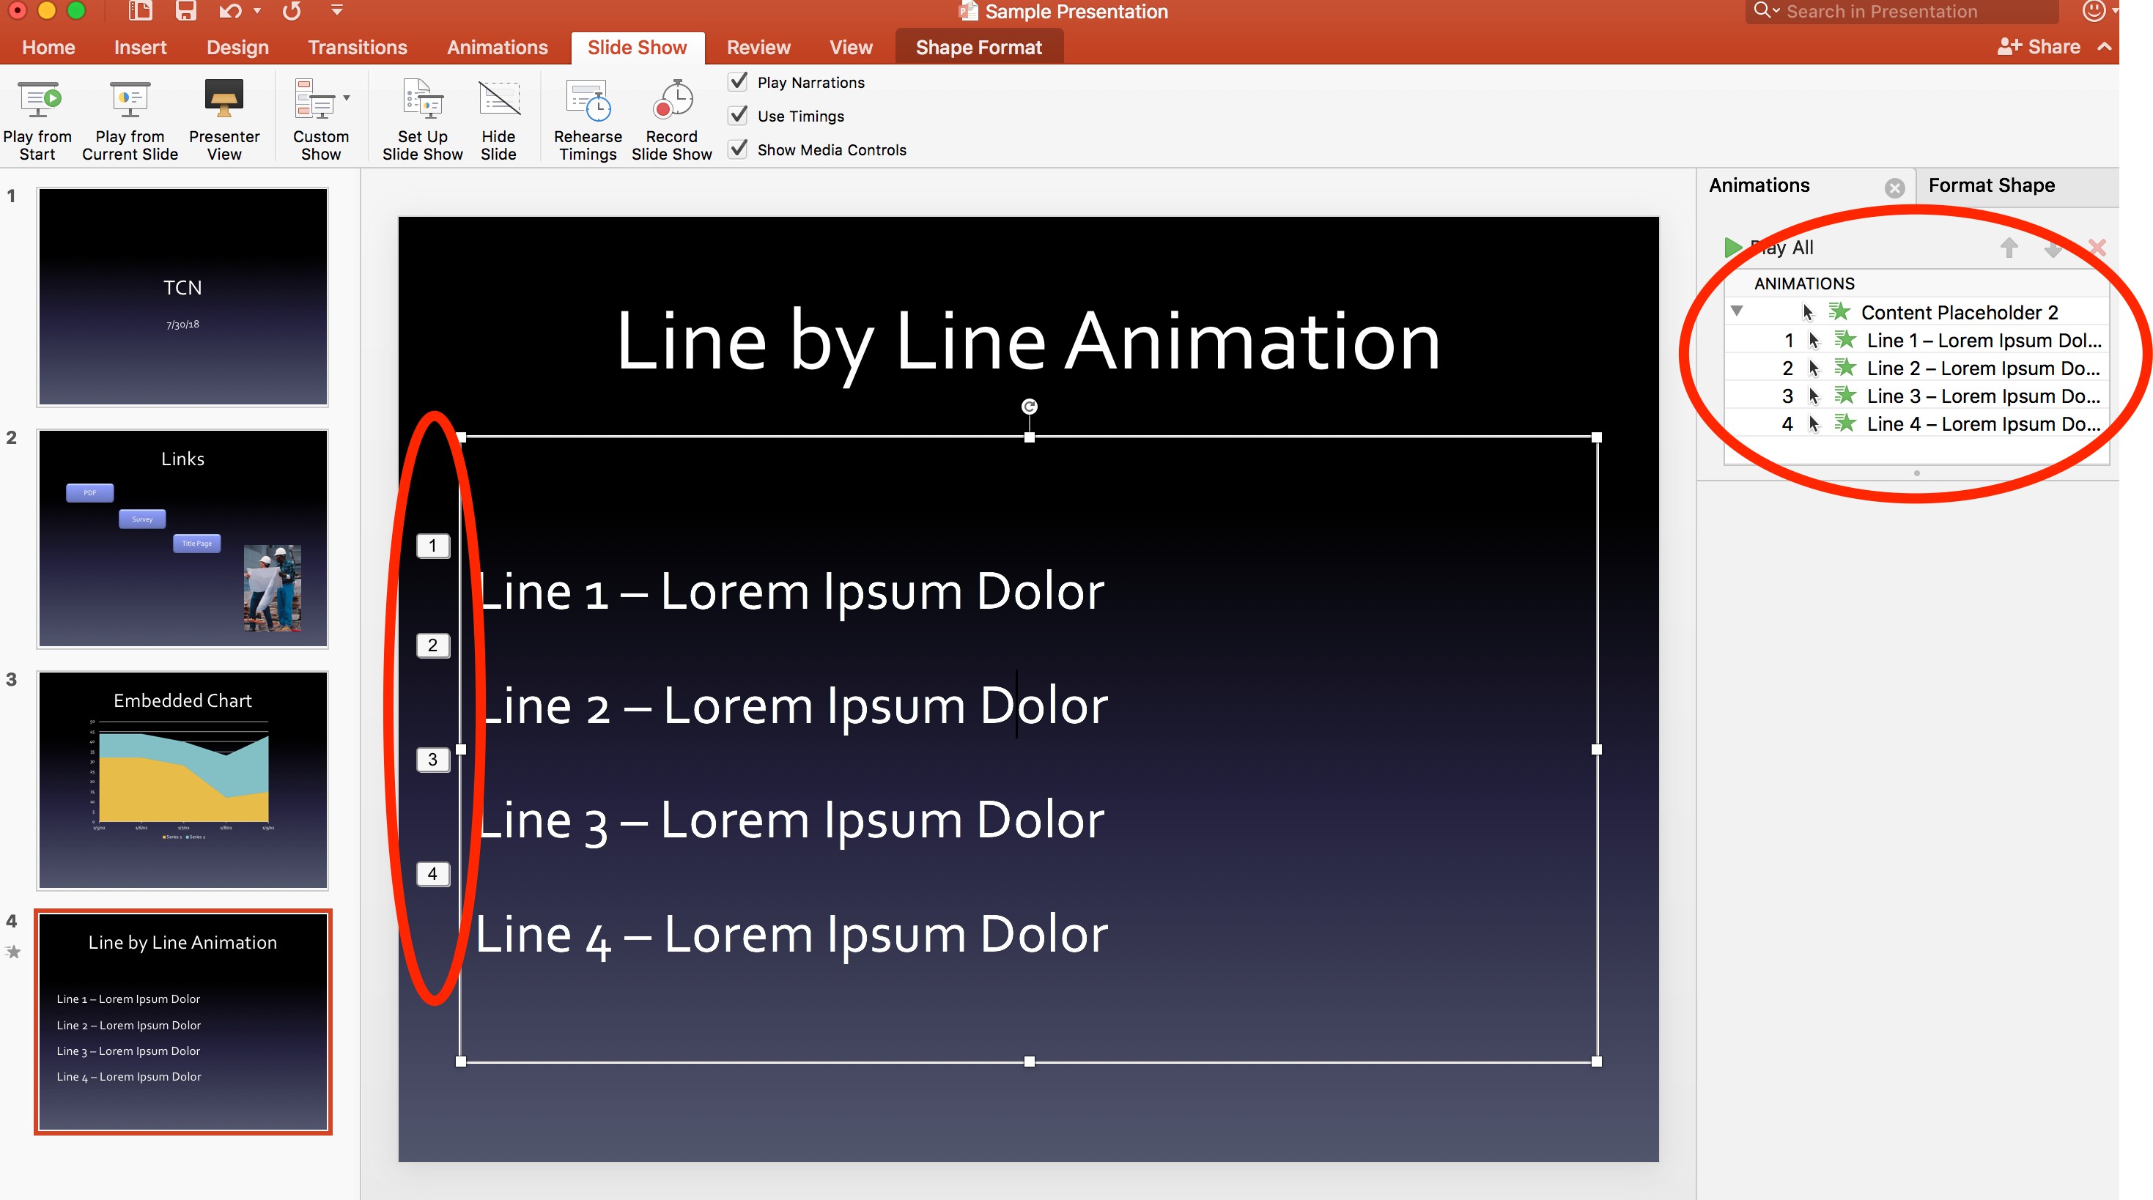Viewport: 2153px width, 1200px height.
Task: Open the Undo history dropdown arrow
Action: [256, 11]
